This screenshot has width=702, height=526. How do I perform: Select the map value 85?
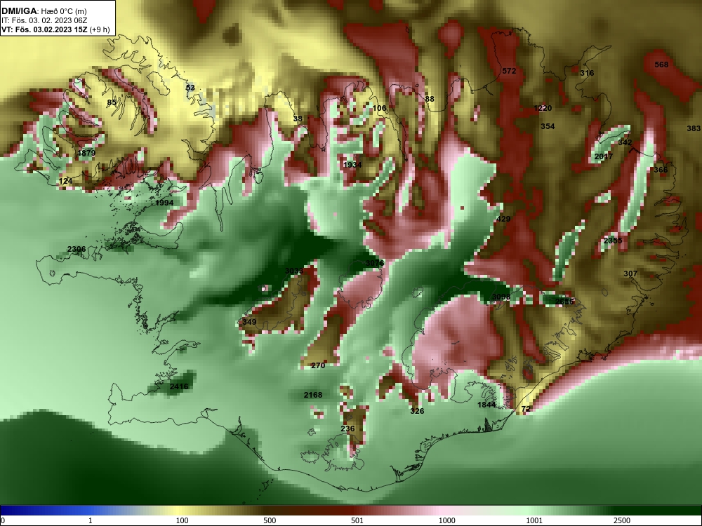tap(112, 102)
